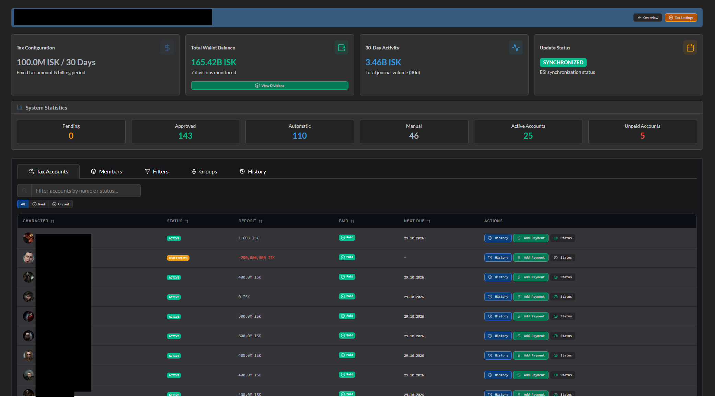
Task: Click the activity pulse icon in 30-Day Activity card
Action: click(x=516, y=48)
